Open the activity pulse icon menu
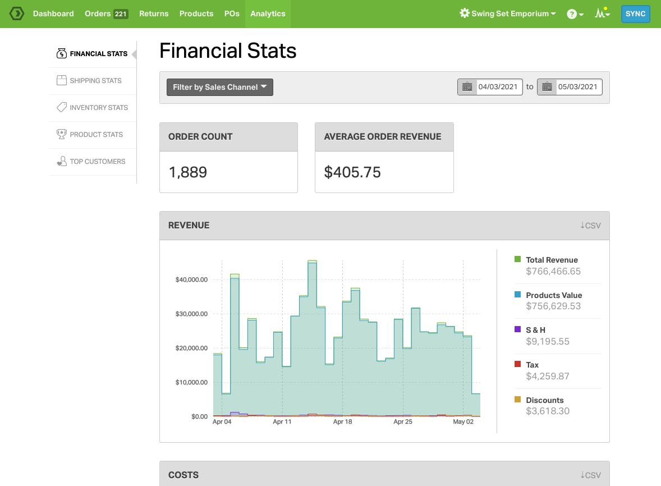Screen dimensions: 661x486 tap(602, 13)
